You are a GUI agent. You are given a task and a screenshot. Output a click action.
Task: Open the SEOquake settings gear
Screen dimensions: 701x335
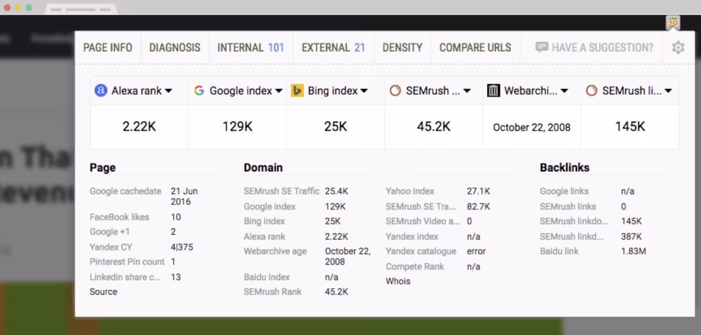(x=678, y=48)
